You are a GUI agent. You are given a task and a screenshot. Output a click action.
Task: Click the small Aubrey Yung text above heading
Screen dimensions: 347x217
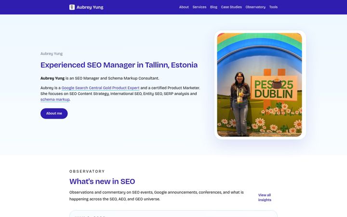52,54
